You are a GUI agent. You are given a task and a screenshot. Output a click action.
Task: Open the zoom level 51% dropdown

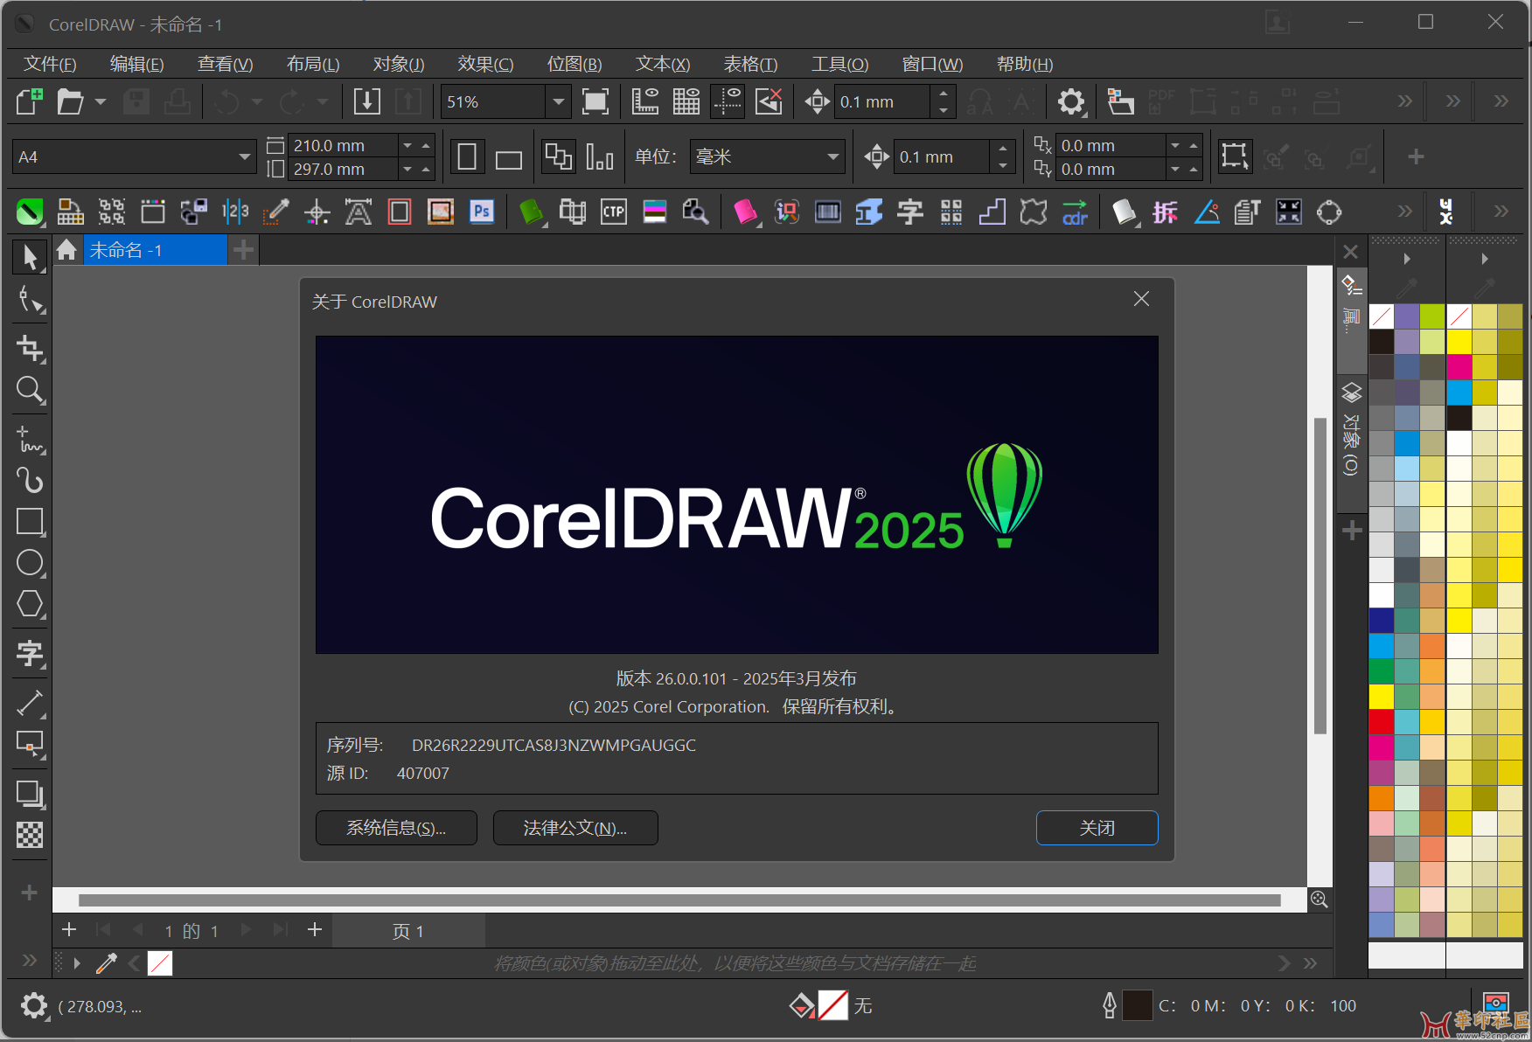[x=558, y=101]
